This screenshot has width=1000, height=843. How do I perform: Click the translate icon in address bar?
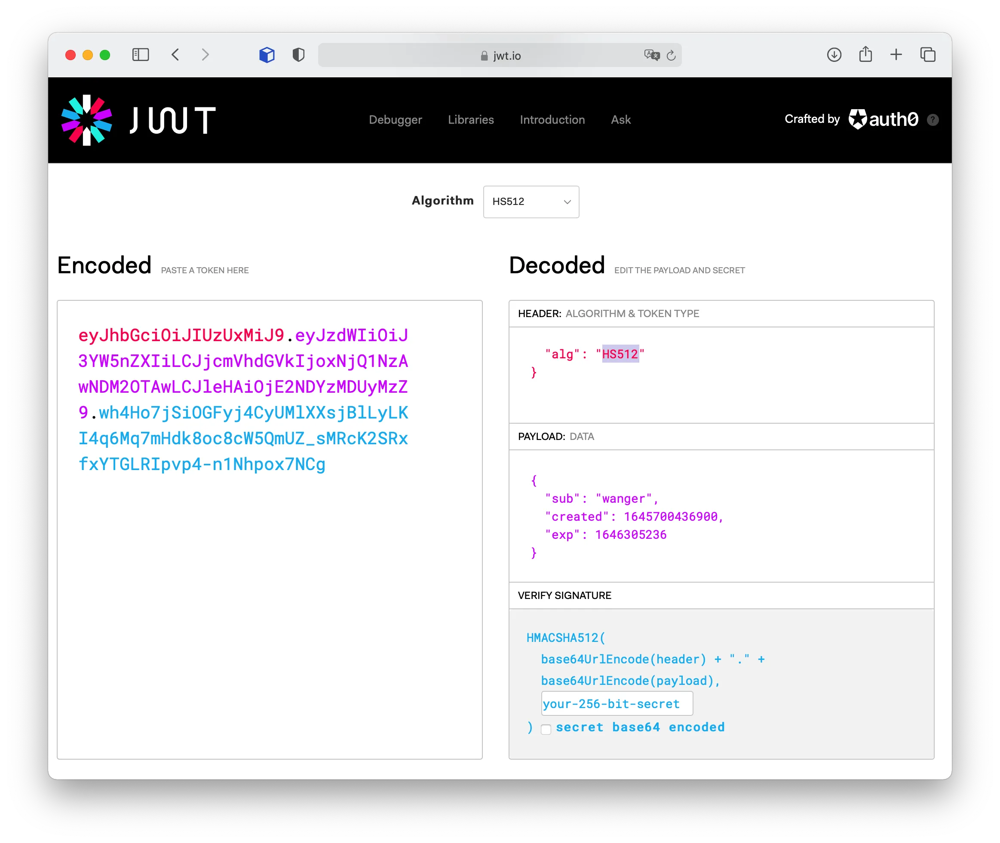click(x=651, y=55)
